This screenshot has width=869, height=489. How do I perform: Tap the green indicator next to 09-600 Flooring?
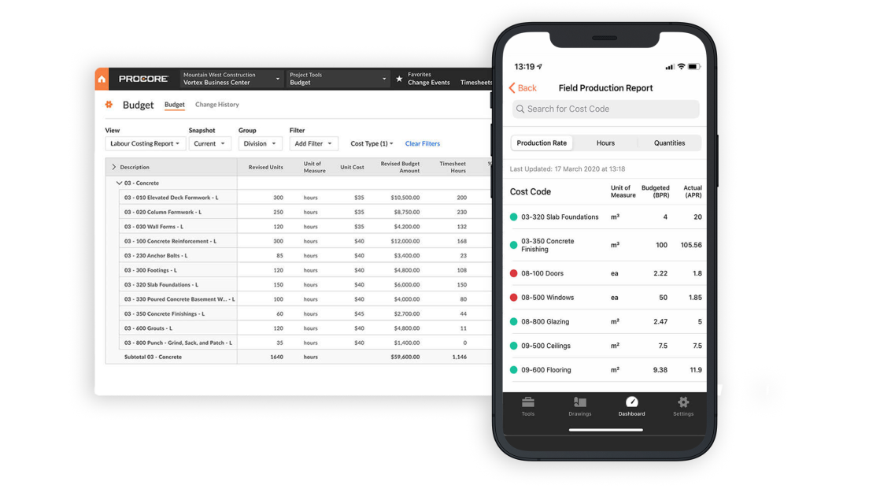point(512,369)
